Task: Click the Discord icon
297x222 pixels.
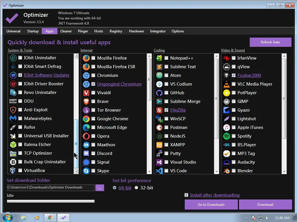Action: tap(86, 154)
